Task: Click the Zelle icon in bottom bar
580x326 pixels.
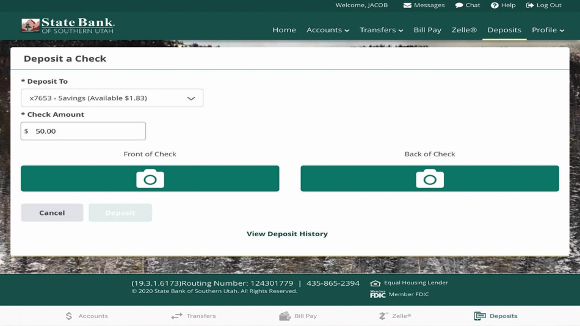Action: tap(383, 316)
